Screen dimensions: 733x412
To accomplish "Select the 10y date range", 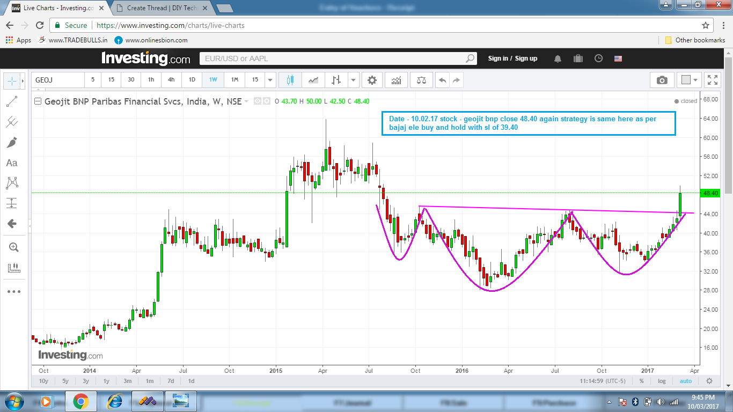I will click(x=43, y=381).
